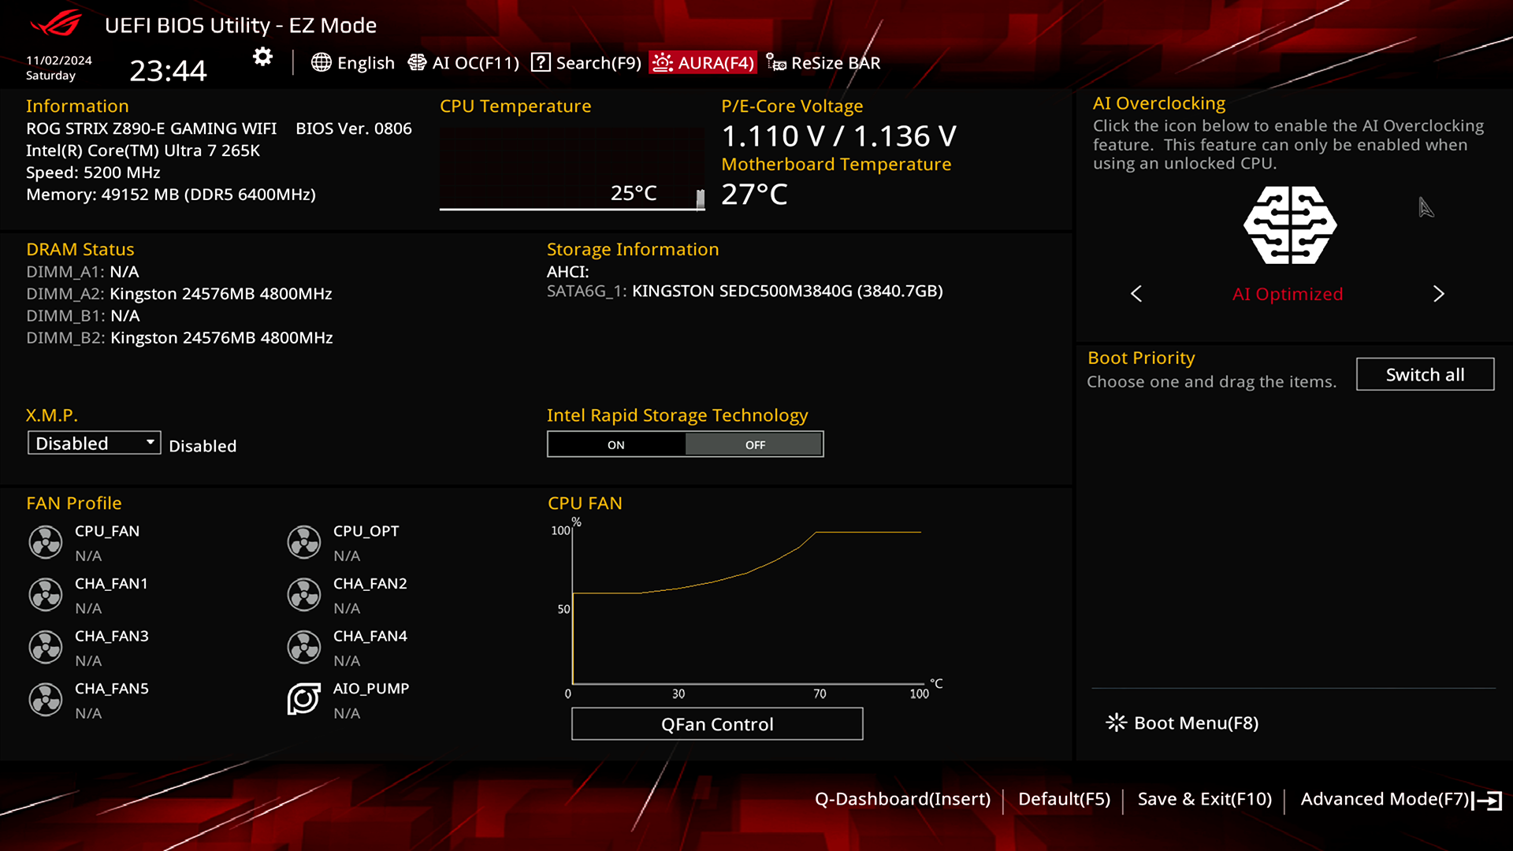The height and width of the screenshot is (851, 1513).
Task: Click the AIO_PUMP pump icon
Action: click(304, 698)
